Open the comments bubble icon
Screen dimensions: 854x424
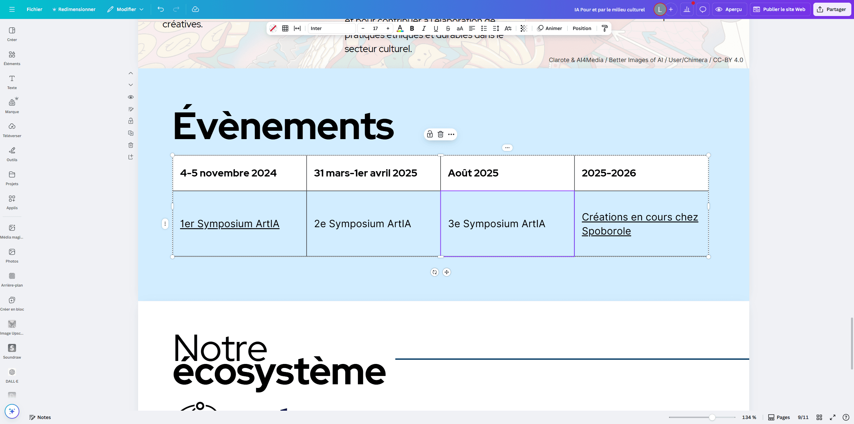[x=703, y=9]
